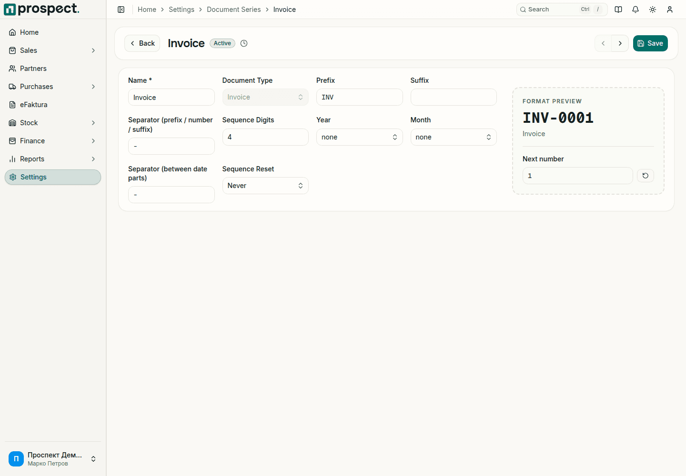Click the Prefix input field
The image size is (686, 476).
[x=360, y=97]
